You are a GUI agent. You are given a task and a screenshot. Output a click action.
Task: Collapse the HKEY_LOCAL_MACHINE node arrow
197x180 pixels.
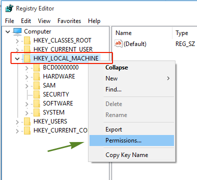click(x=17, y=58)
